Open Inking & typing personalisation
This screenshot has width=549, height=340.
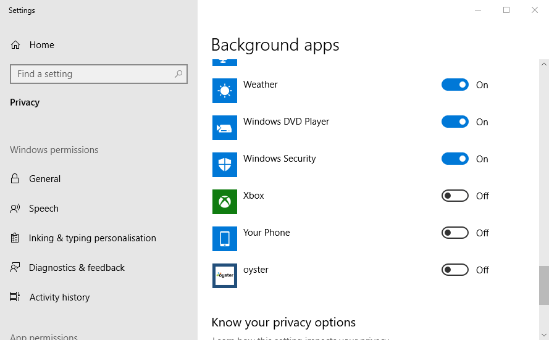pyautogui.click(x=92, y=238)
